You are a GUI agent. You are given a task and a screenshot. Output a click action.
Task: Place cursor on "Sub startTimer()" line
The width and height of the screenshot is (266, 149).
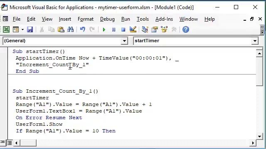click(39, 51)
